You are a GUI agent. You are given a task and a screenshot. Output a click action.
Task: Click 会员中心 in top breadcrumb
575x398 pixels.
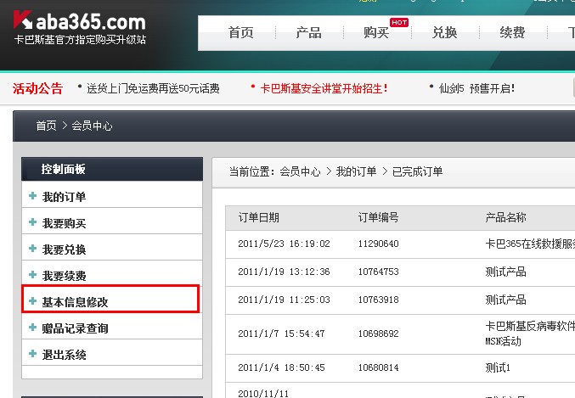tap(92, 126)
